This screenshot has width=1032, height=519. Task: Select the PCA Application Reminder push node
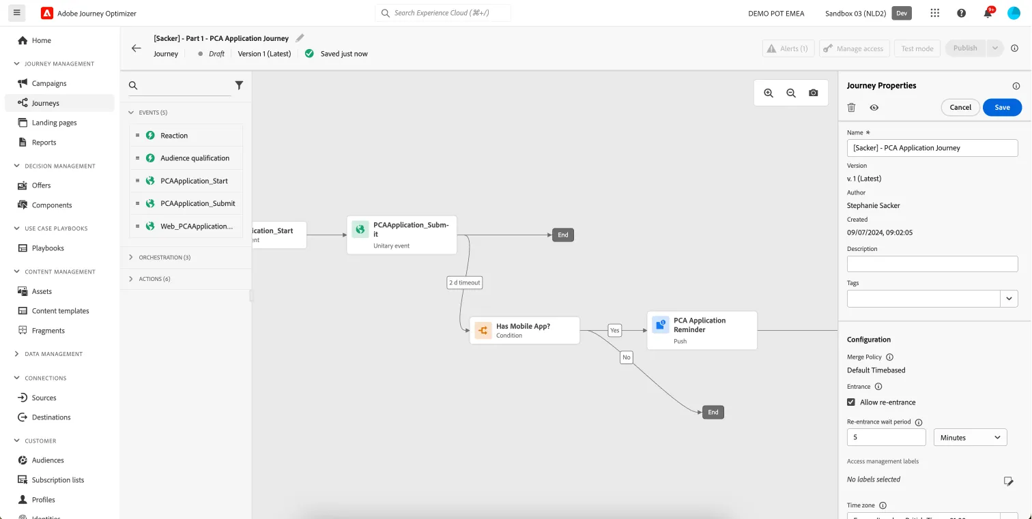pyautogui.click(x=702, y=331)
